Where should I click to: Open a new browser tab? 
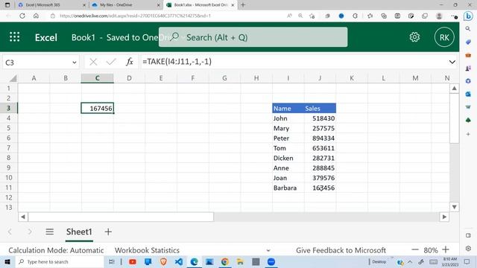(243, 5)
